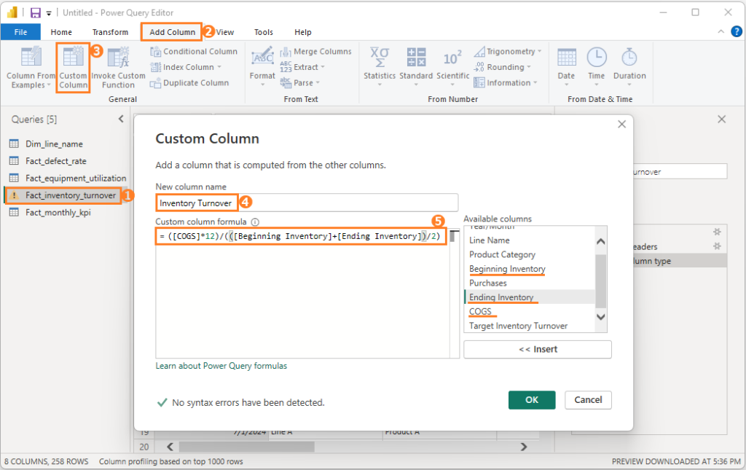Collapse the Queries pane
Image resolution: width=746 pixels, height=470 pixels.
coord(121,119)
